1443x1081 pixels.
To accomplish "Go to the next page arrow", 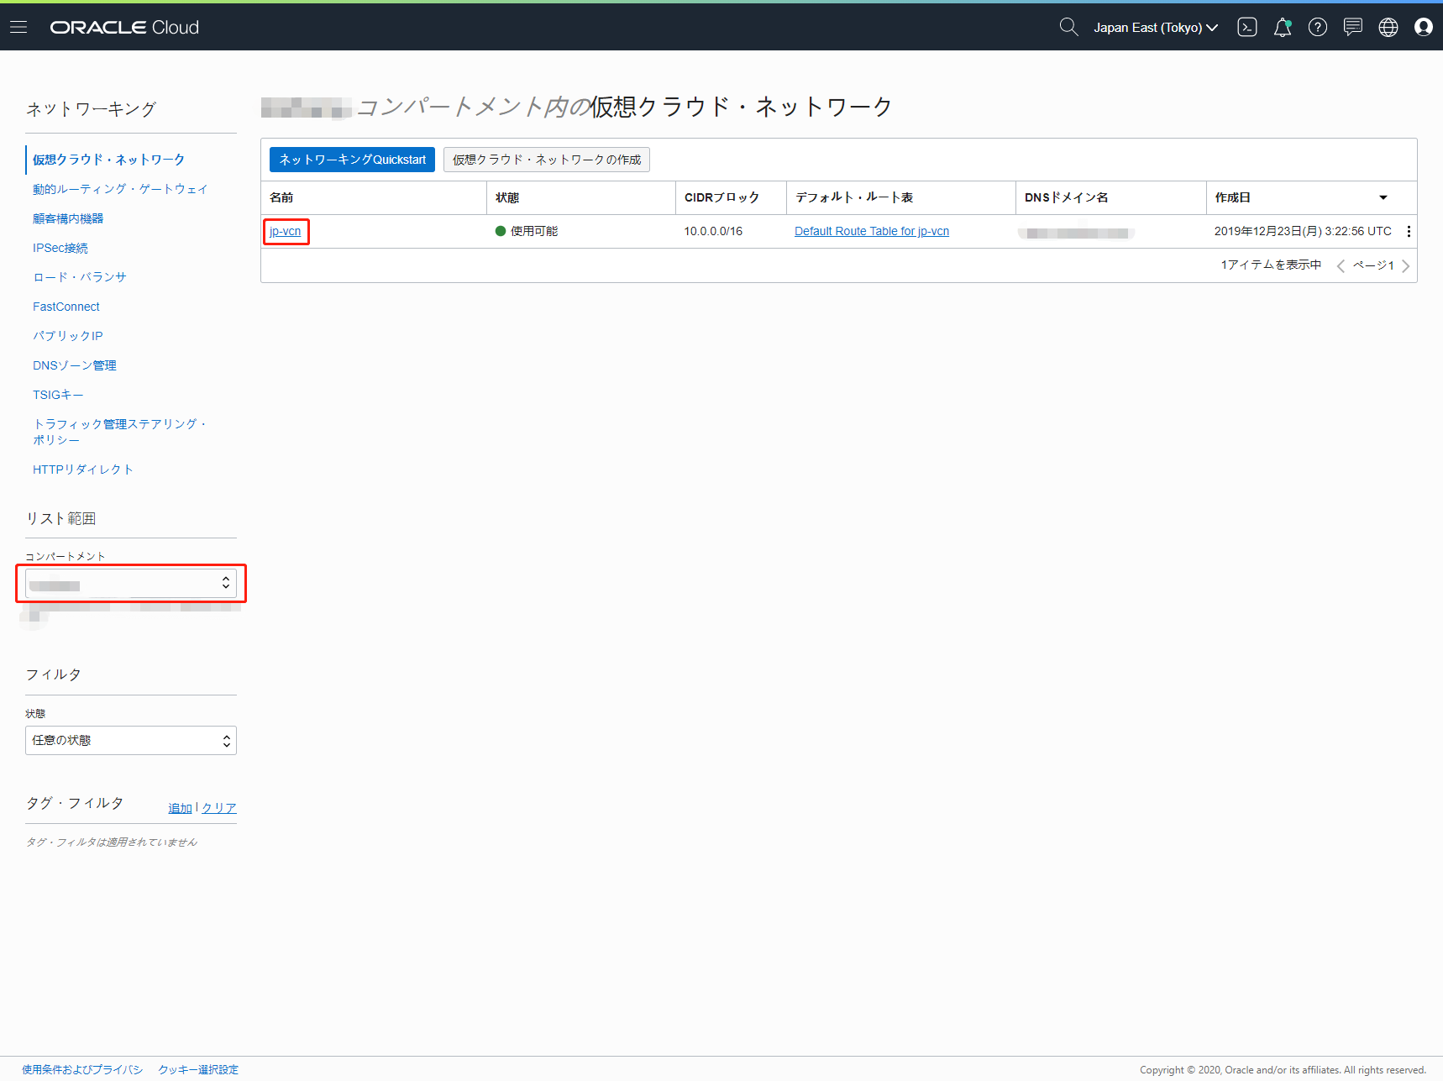I will pos(1405,265).
